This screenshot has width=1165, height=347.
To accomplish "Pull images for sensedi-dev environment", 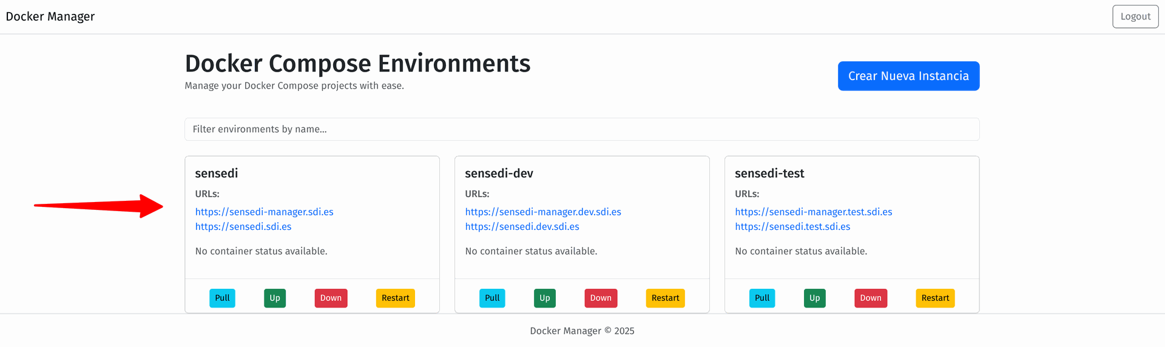I will click(492, 298).
